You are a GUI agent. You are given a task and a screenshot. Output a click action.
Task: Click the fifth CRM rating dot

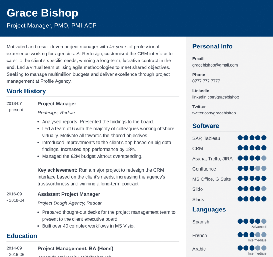(x=264, y=148)
